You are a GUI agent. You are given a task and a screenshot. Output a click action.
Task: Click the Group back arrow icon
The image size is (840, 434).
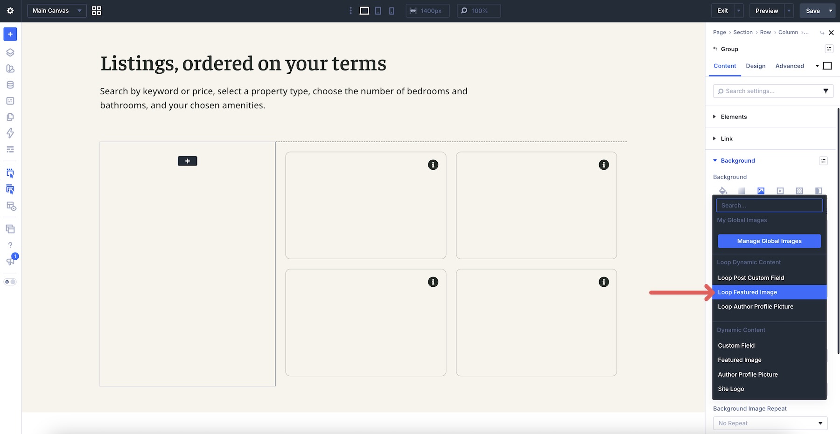pyautogui.click(x=715, y=48)
